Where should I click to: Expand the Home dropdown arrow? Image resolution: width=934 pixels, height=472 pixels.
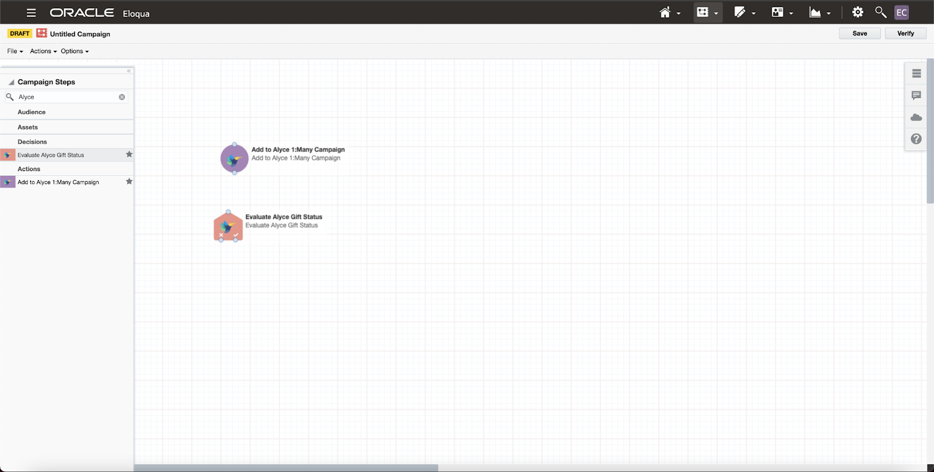coord(679,13)
